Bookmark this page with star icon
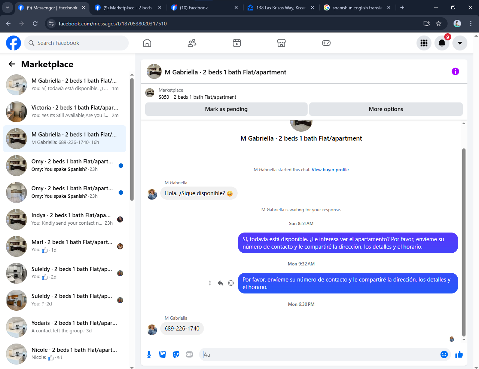This screenshot has height=369, width=479. [x=439, y=24]
